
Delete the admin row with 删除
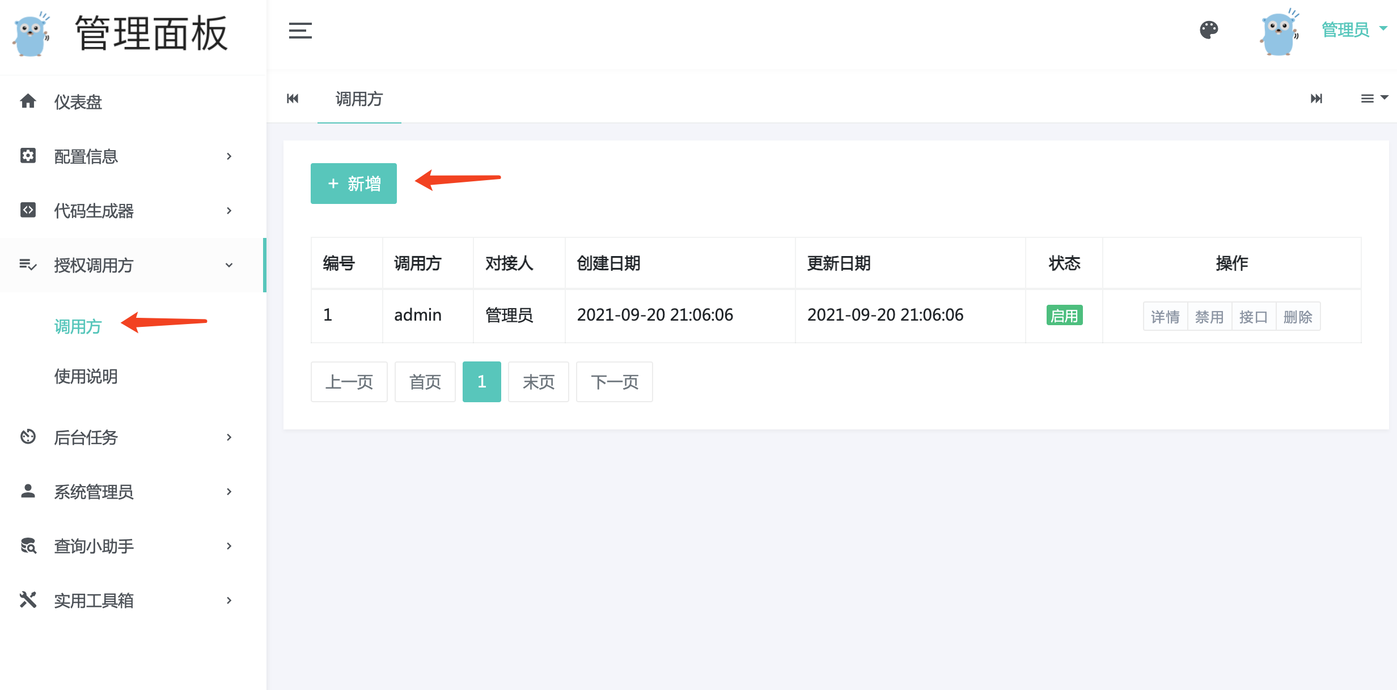pyautogui.click(x=1298, y=317)
